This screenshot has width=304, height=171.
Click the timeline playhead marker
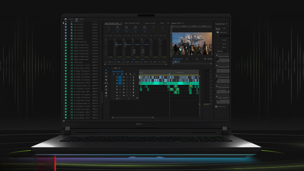point(169,74)
